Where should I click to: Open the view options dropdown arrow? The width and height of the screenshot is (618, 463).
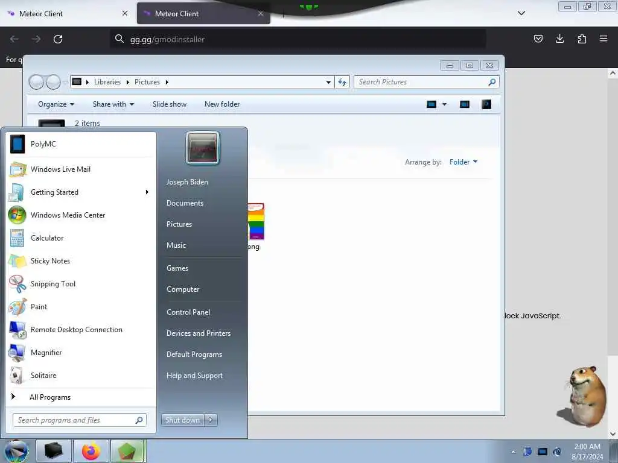pos(445,104)
